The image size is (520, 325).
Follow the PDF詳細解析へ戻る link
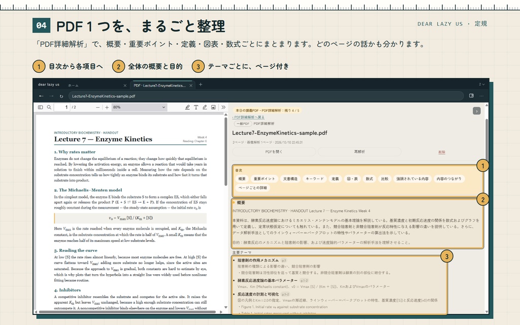tap(248, 117)
